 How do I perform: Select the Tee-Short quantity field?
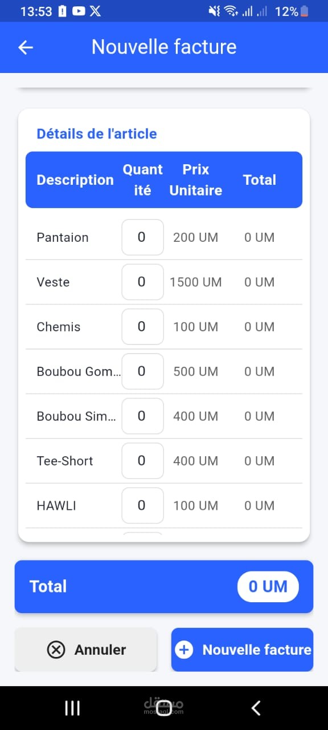142,461
